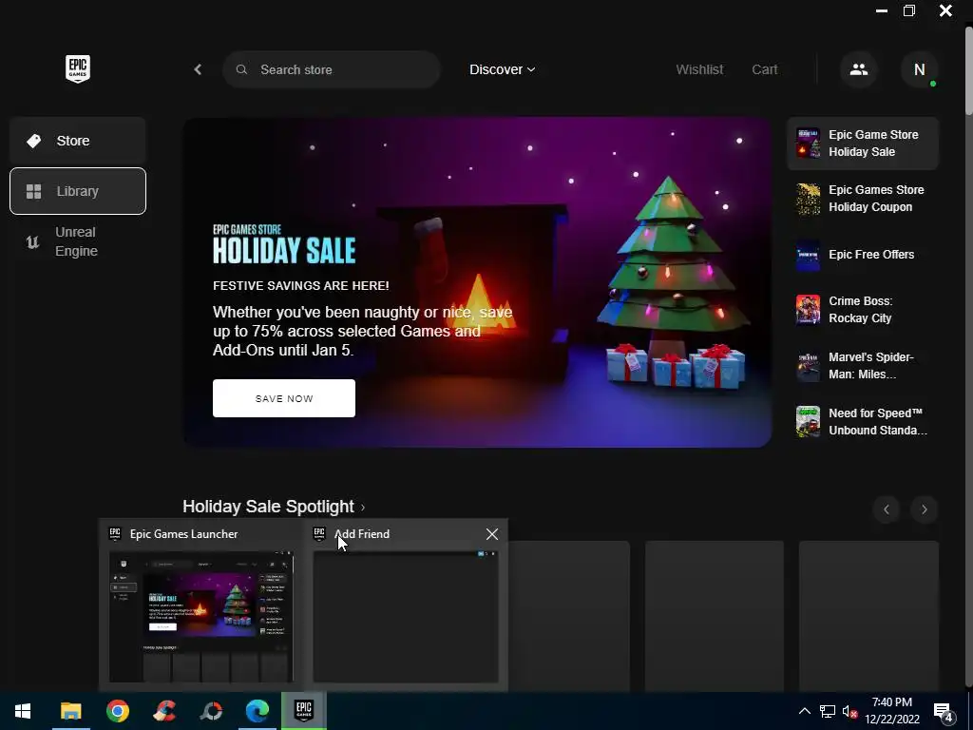Open CCleaner from the taskbar

pyautogui.click(x=163, y=711)
